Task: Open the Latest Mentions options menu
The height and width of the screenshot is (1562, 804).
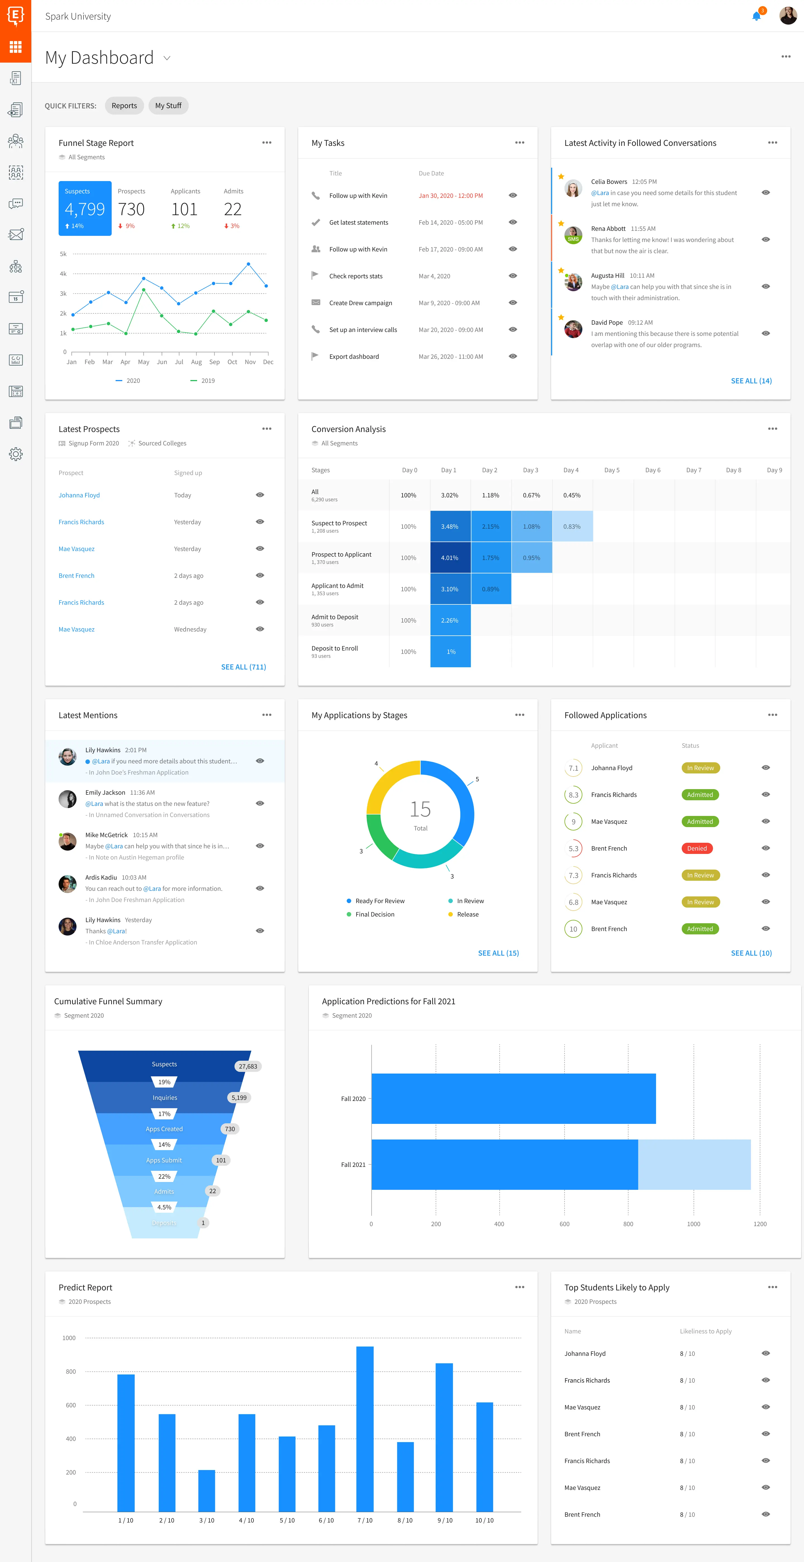Action: point(267,715)
